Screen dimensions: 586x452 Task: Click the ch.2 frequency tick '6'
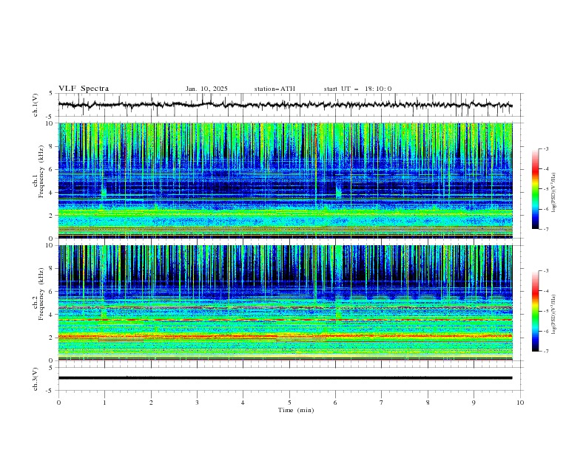tap(52, 292)
